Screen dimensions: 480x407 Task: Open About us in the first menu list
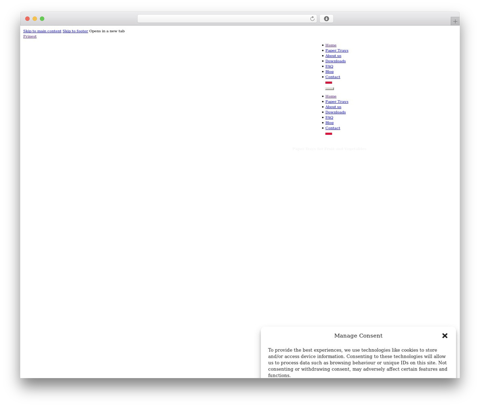(x=333, y=56)
